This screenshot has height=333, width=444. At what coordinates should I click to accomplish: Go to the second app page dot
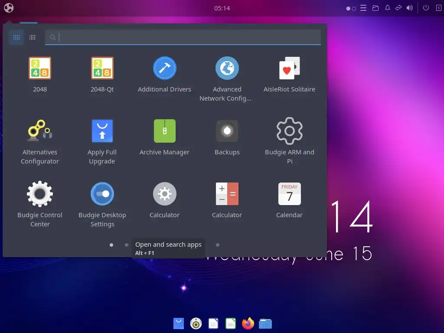point(126,245)
